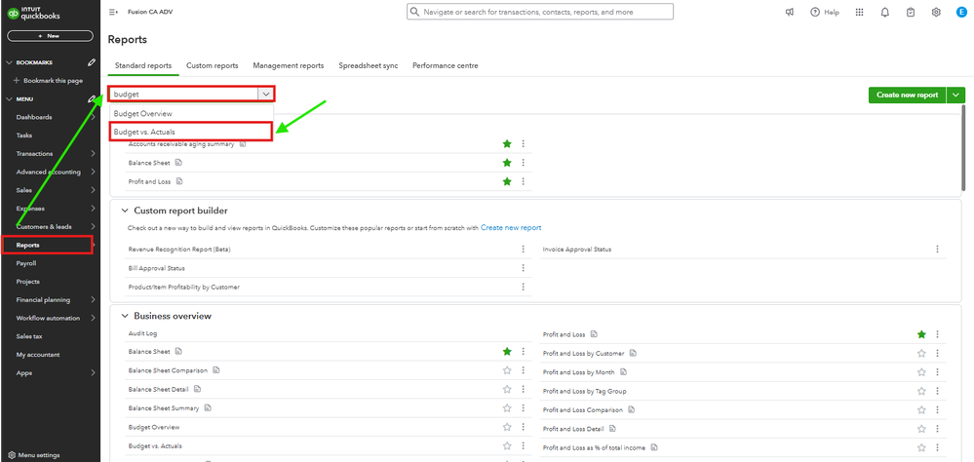
Task: Favorite Balance Sheet Comparison star
Action: (507, 370)
